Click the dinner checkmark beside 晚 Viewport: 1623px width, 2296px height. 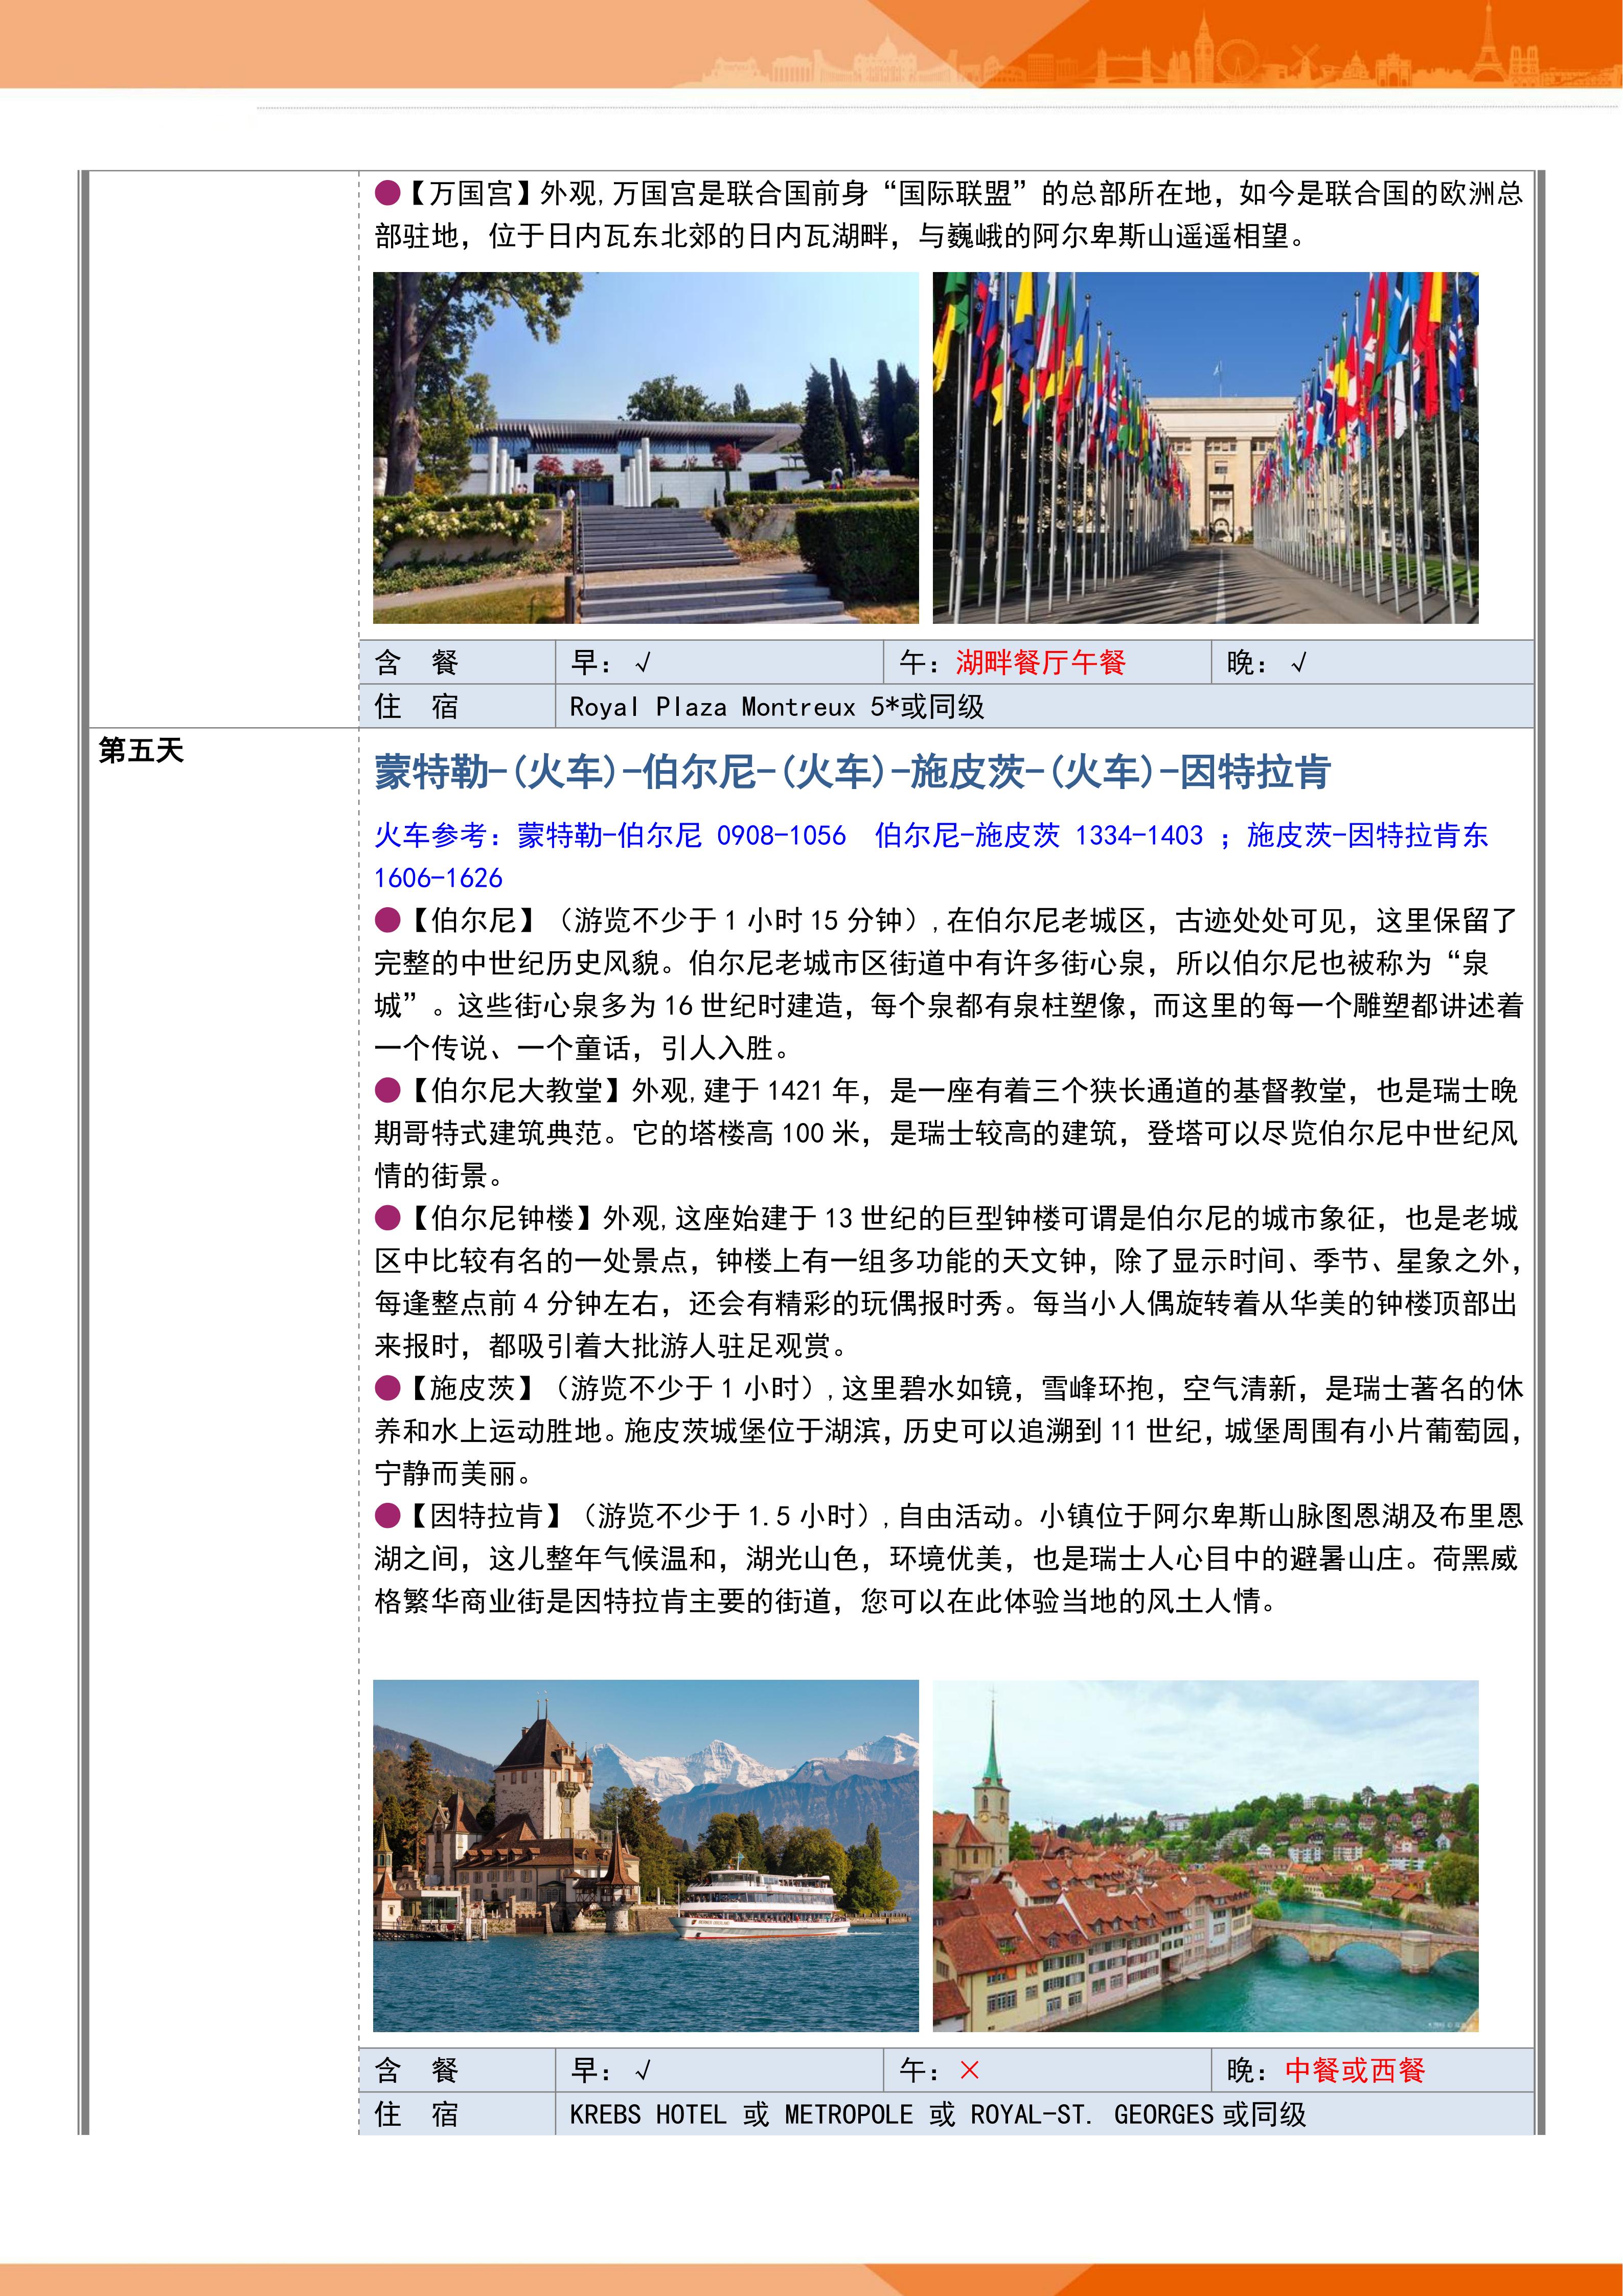tap(1298, 663)
